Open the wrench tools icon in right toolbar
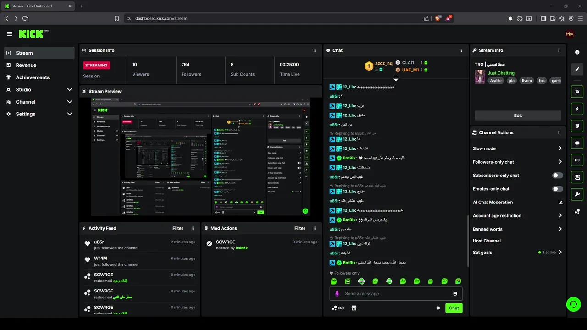587x330 pixels. pos(577,194)
